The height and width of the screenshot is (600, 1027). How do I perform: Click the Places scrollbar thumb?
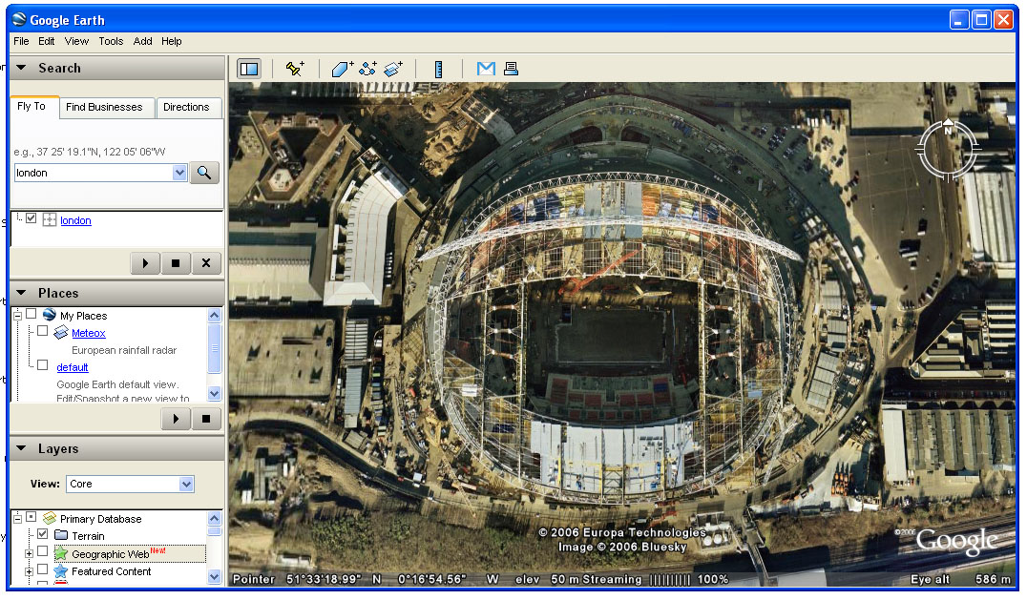pyautogui.click(x=214, y=348)
